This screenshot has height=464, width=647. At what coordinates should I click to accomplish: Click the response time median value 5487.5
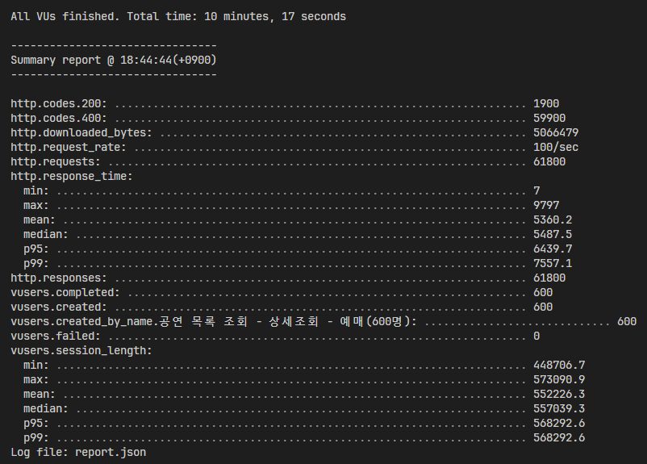553,234
